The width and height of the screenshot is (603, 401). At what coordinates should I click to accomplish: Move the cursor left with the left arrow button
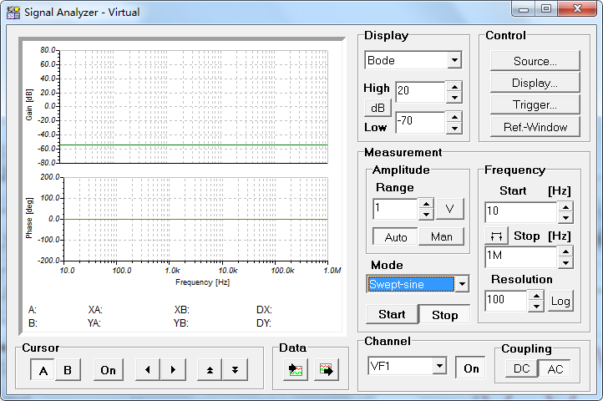coord(148,370)
